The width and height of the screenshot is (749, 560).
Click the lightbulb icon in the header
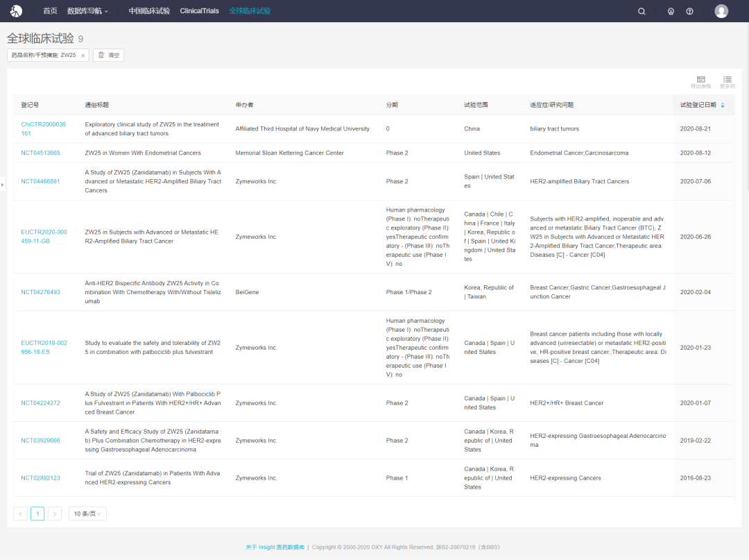(671, 12)
